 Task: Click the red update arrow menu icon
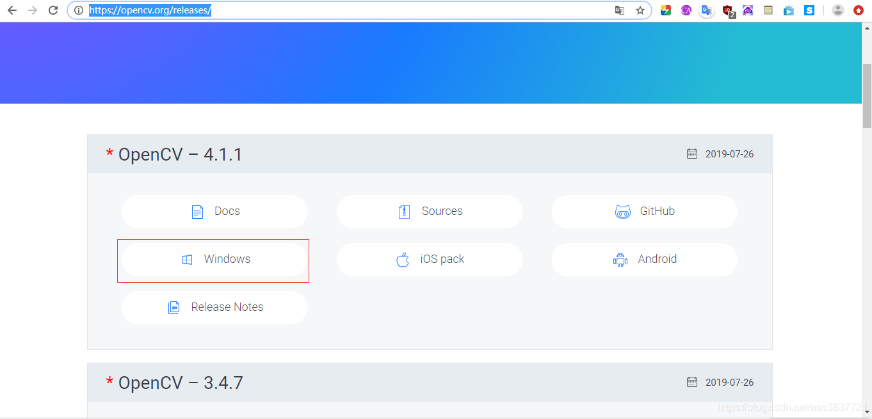point(859,10)
